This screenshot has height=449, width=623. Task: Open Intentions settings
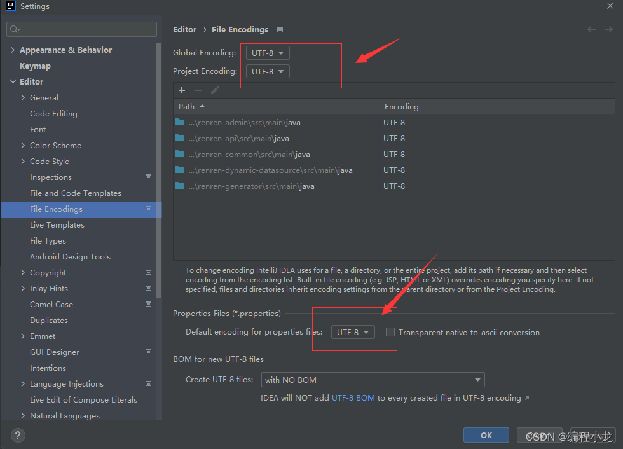click(x=48, y=368)
